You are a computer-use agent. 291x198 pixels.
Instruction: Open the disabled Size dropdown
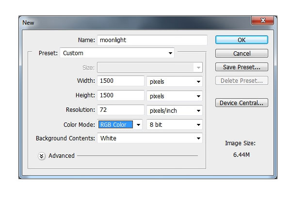pyautogui.click(x=150, y=67)
